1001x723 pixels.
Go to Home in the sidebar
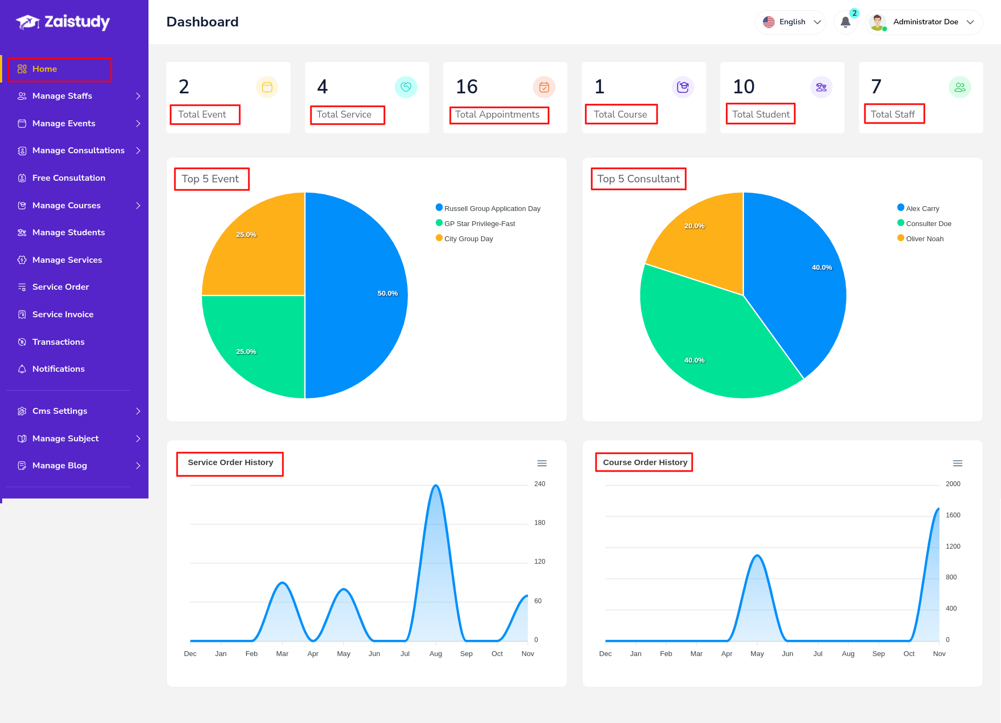[x=74, y=69]
